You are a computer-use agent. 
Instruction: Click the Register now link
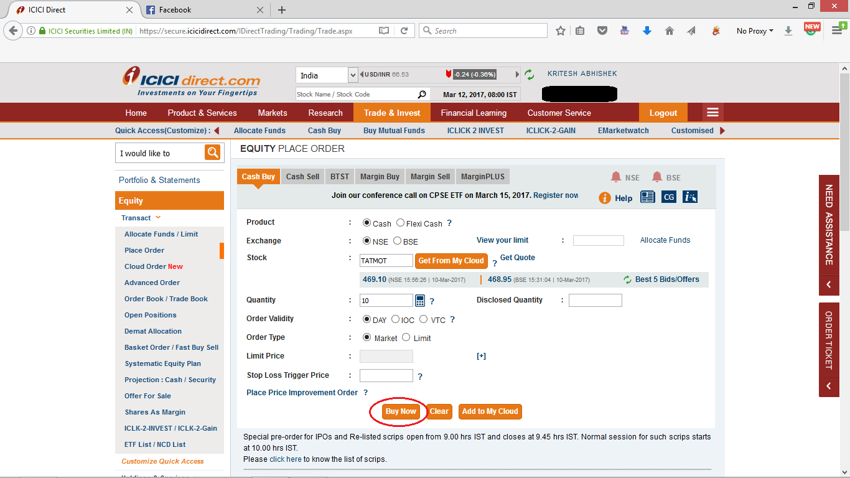[x=556, y=195]
